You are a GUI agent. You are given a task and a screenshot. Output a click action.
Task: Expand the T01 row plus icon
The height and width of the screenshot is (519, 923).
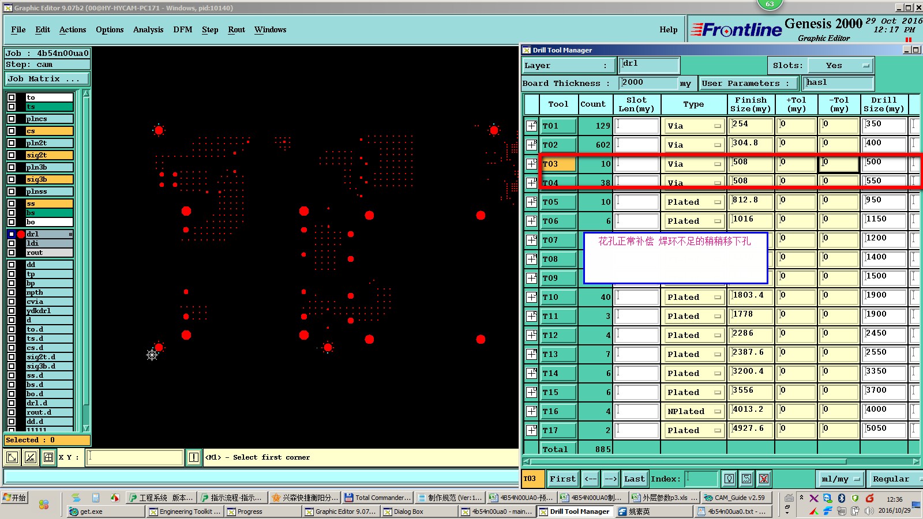(x=531, y=126)
